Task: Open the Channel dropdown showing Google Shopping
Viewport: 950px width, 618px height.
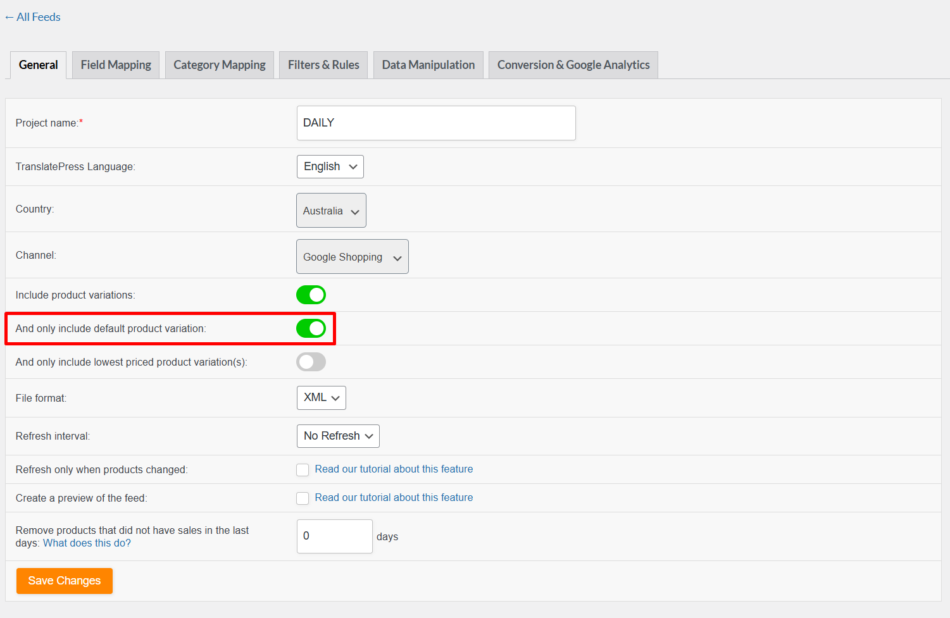Action: point(353,257)
